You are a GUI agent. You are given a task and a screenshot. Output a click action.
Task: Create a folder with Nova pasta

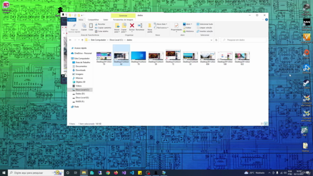pos(150,28)
